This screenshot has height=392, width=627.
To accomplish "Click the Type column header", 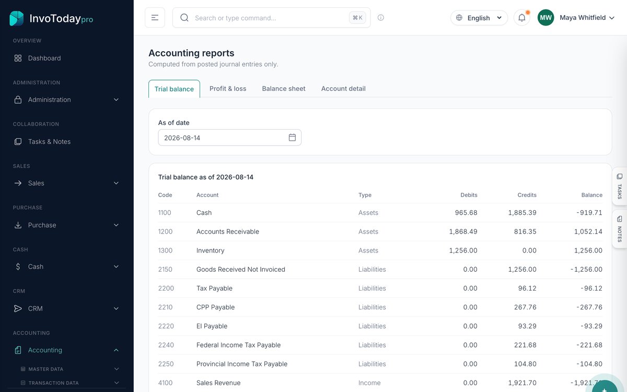I will (x=365, y=195).
